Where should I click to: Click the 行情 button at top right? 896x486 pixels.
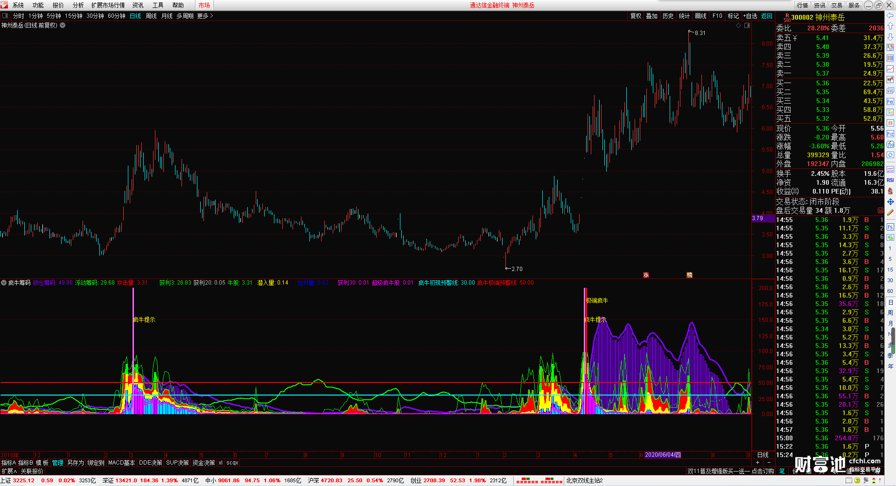pos(803,5)
